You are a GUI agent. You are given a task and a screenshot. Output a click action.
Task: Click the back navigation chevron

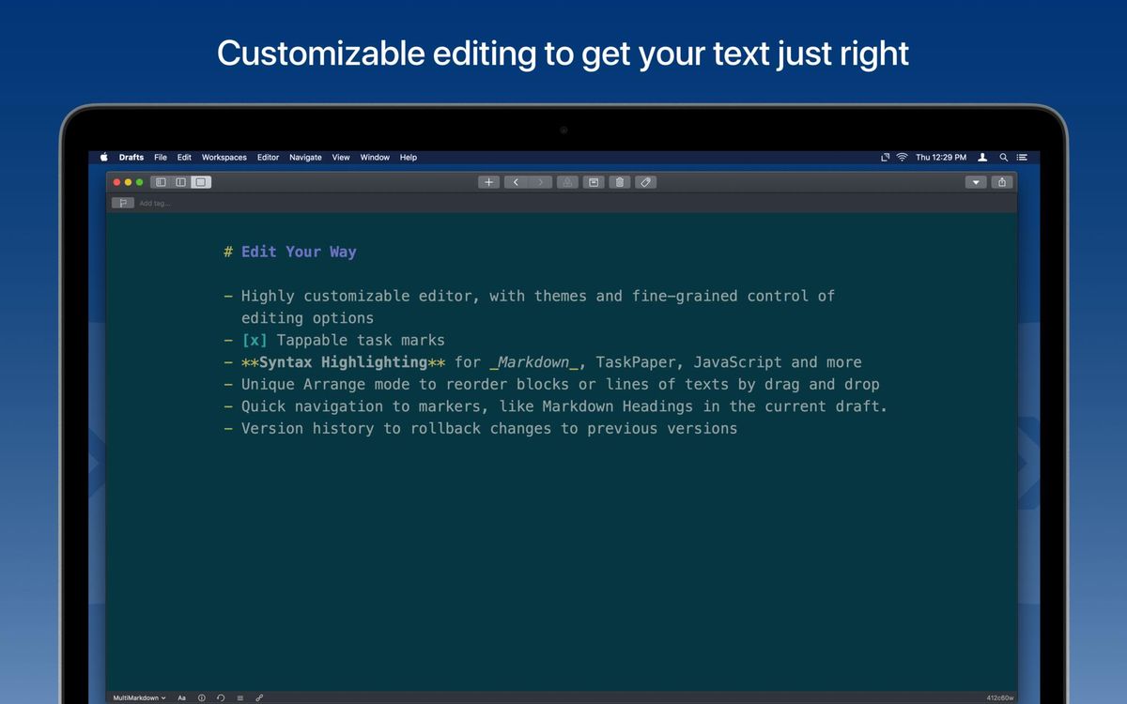(514, 182)
